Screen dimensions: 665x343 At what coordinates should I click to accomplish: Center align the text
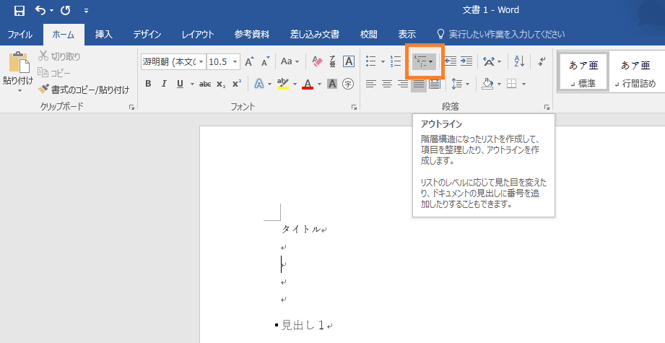(387, 84)
